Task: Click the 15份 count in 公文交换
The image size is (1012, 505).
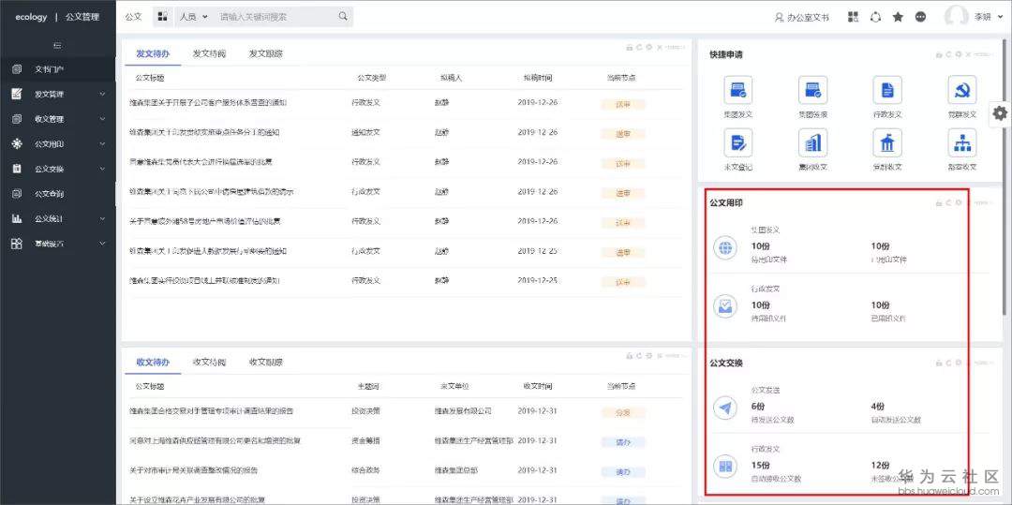Action: [x=761, y=465]
